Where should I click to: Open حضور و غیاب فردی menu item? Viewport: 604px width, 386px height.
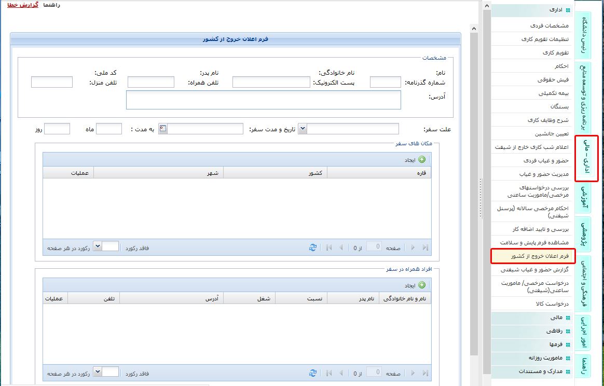531,161
